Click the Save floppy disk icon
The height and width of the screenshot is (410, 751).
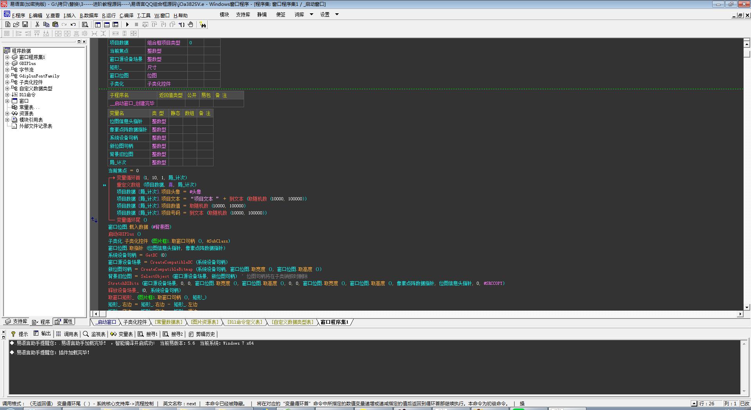(25, 24)
